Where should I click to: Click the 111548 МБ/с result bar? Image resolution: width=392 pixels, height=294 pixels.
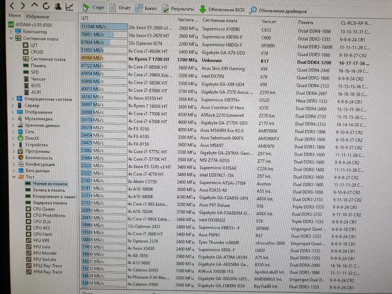[x=104, y=27]
